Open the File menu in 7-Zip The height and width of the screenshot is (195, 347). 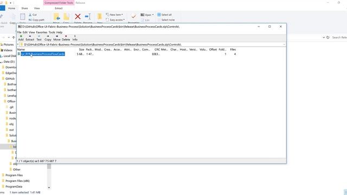click(x=20, y=32)
